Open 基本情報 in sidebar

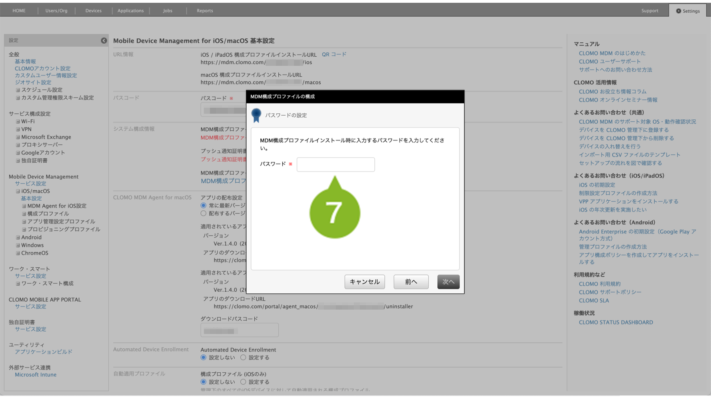(x=25, y=61)
